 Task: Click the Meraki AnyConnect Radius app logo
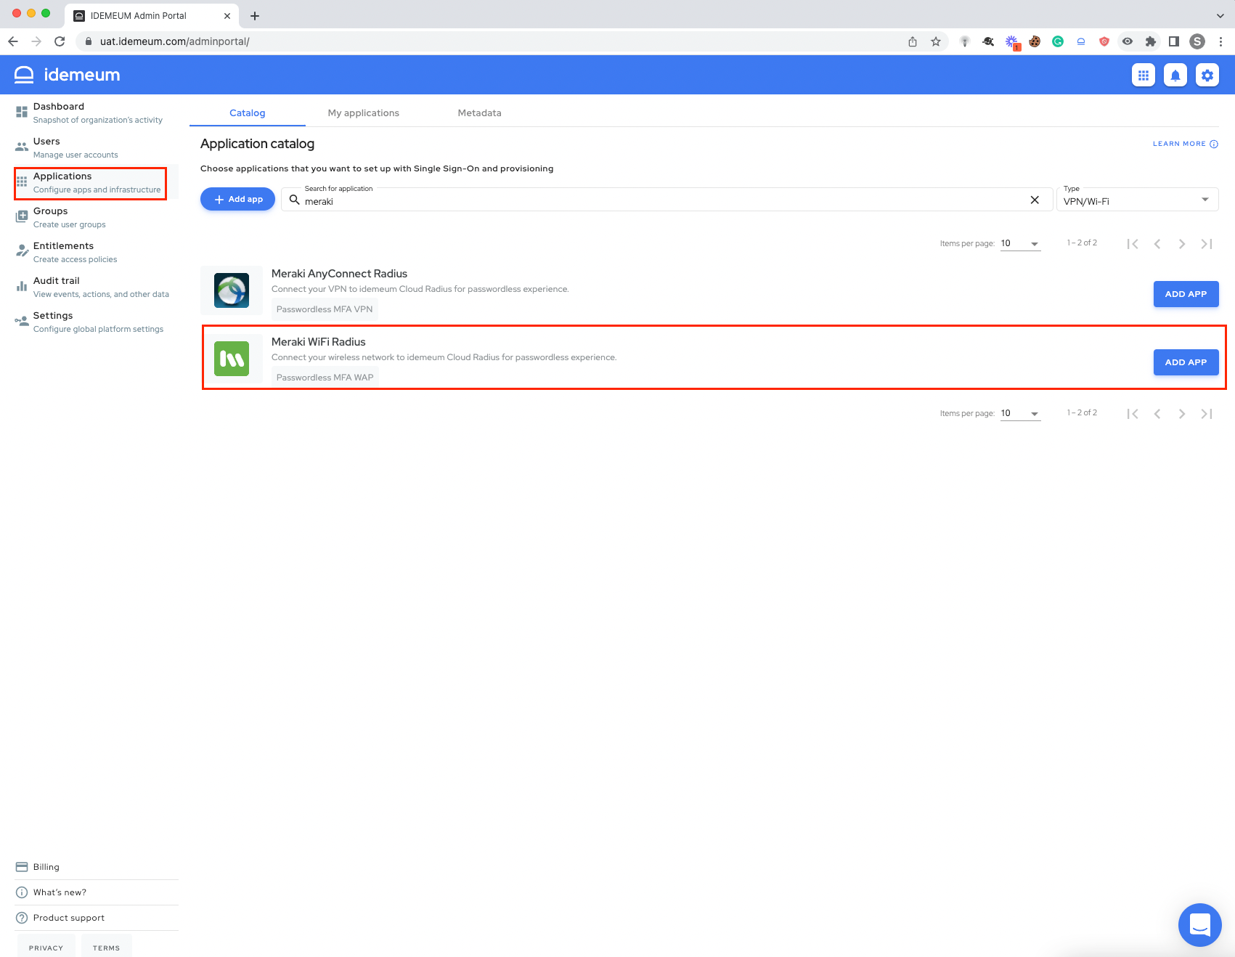pyautogui.click(x=232, y=290)
